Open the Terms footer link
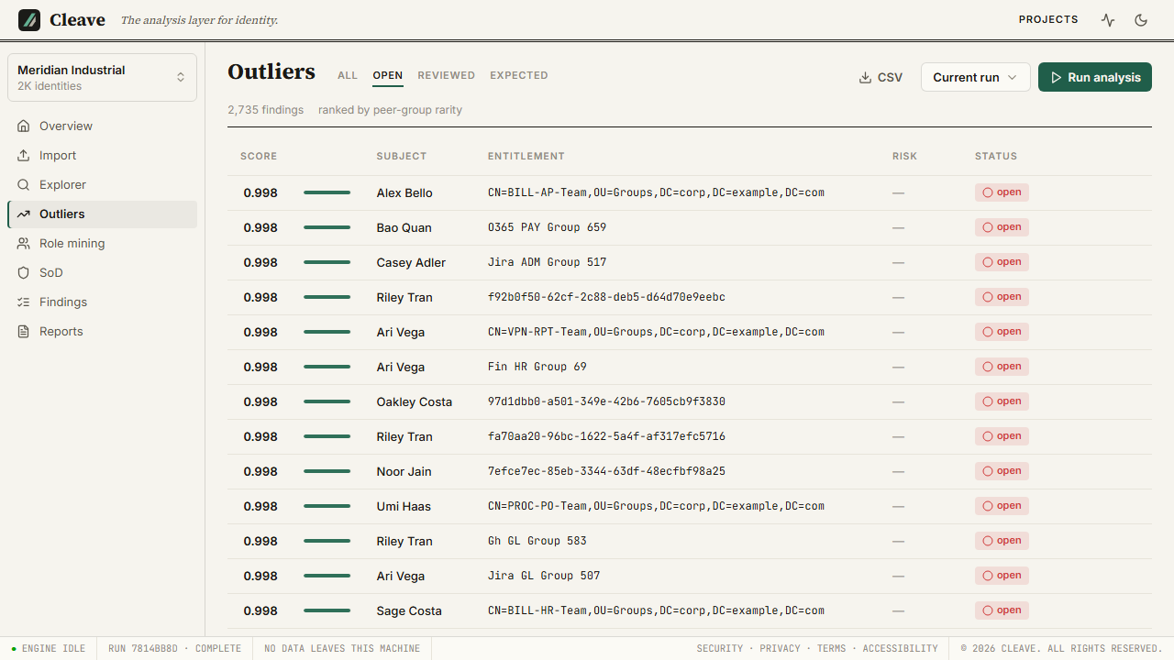The width and height of the screenshot is (1174, 660). tap(832, 648)
